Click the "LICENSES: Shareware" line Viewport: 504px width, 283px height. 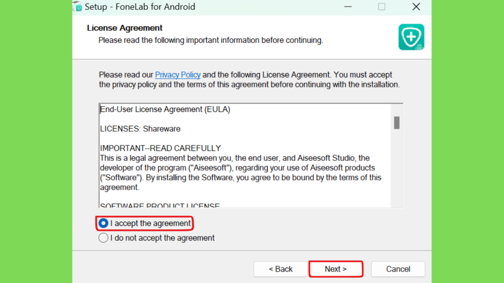click(140, 129)
